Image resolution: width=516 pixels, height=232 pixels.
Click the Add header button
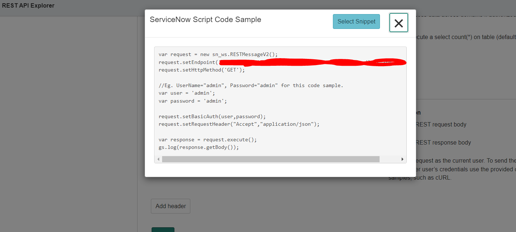click(170, 206)
